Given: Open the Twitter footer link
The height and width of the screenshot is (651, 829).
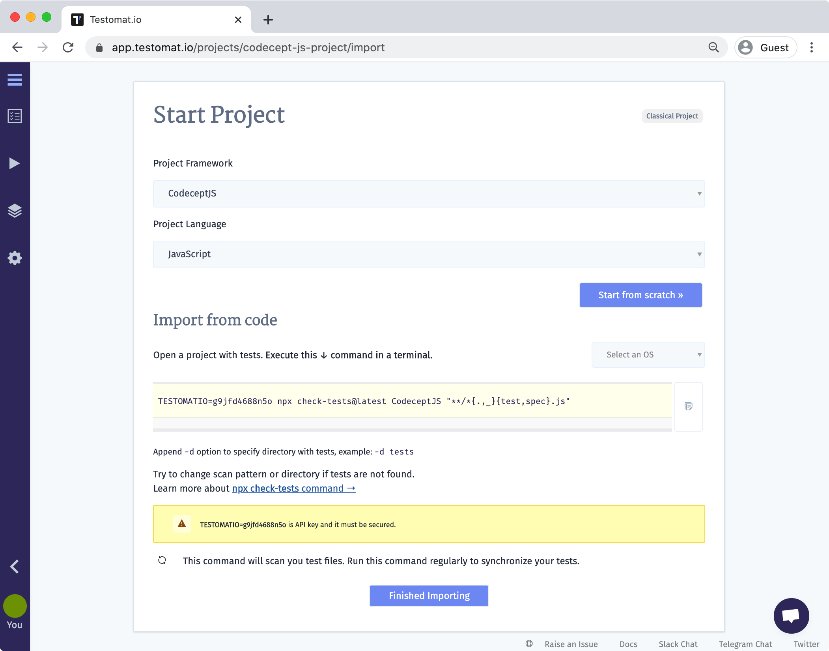Looking at the screenshot, I should click(x=806, y=644).
